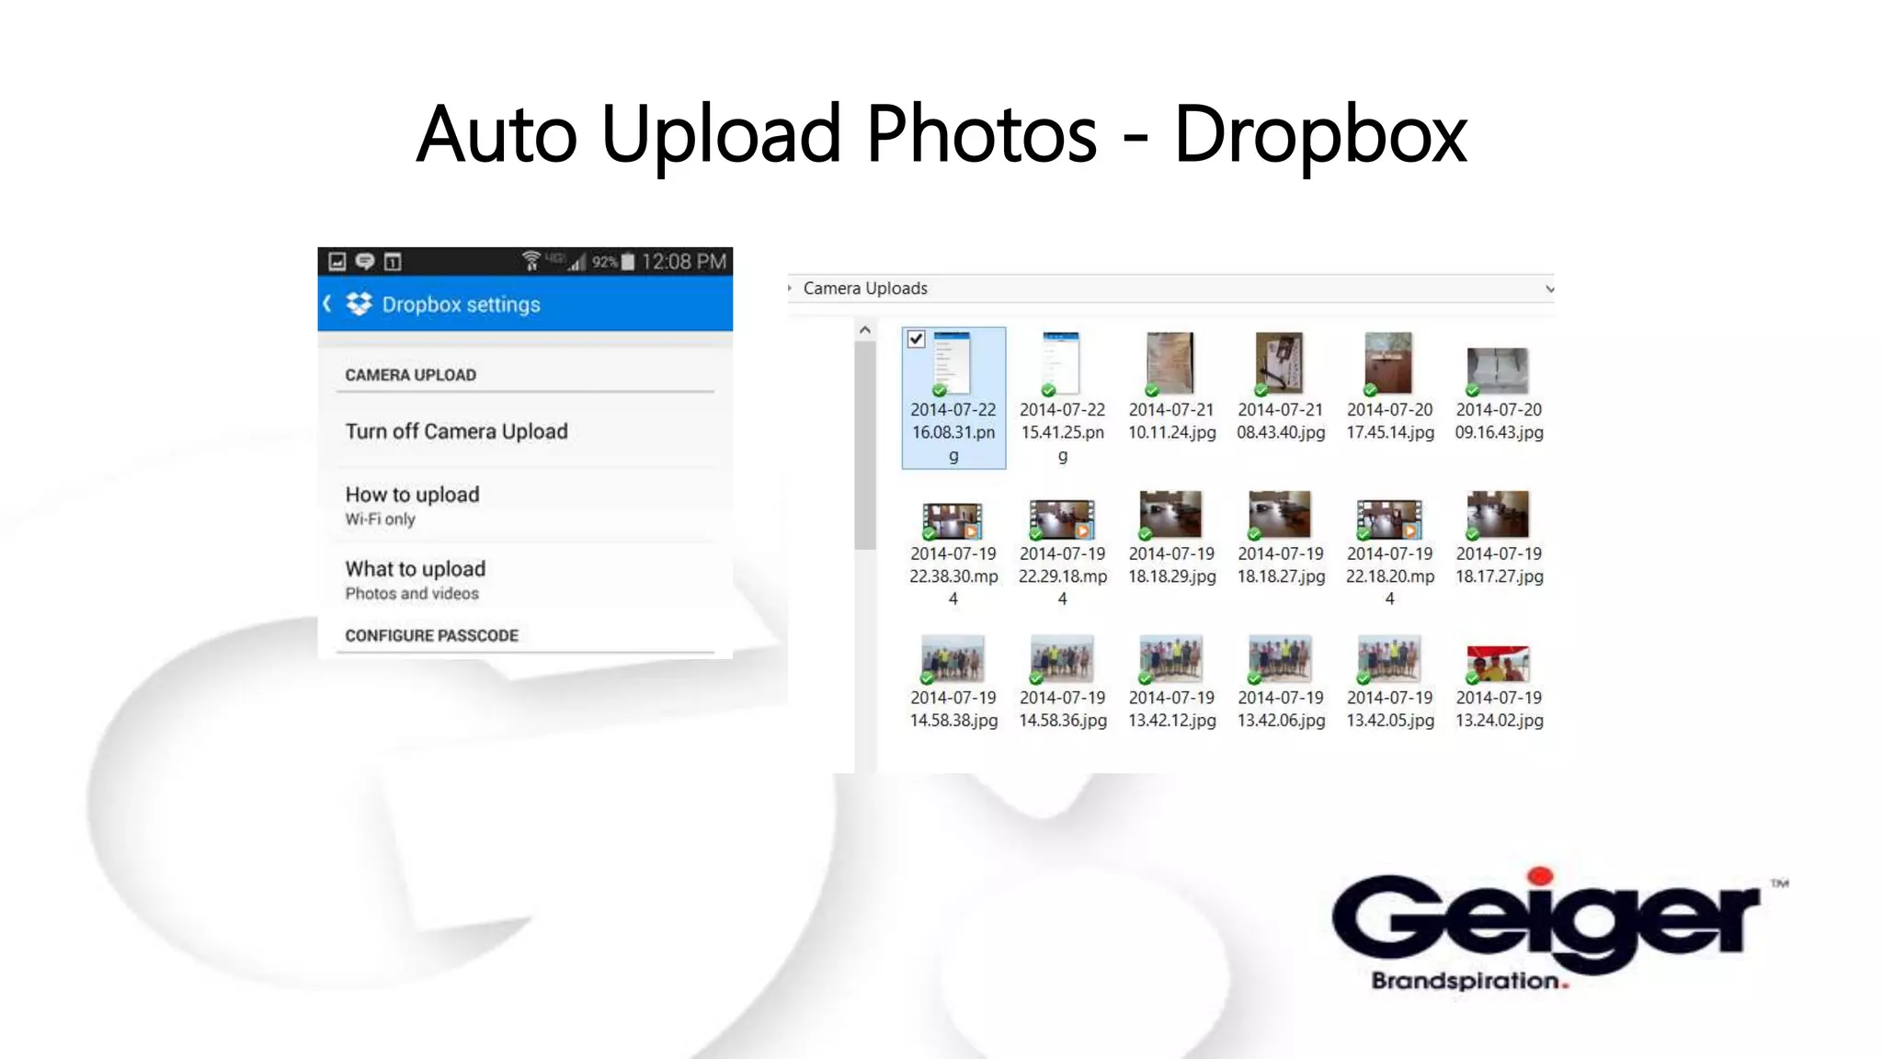The height and width of the screenshot is (1059, 1883).
Task: Select photo 2014-07-21 08.43.40.jpg
Action: tap(1280, 387)
